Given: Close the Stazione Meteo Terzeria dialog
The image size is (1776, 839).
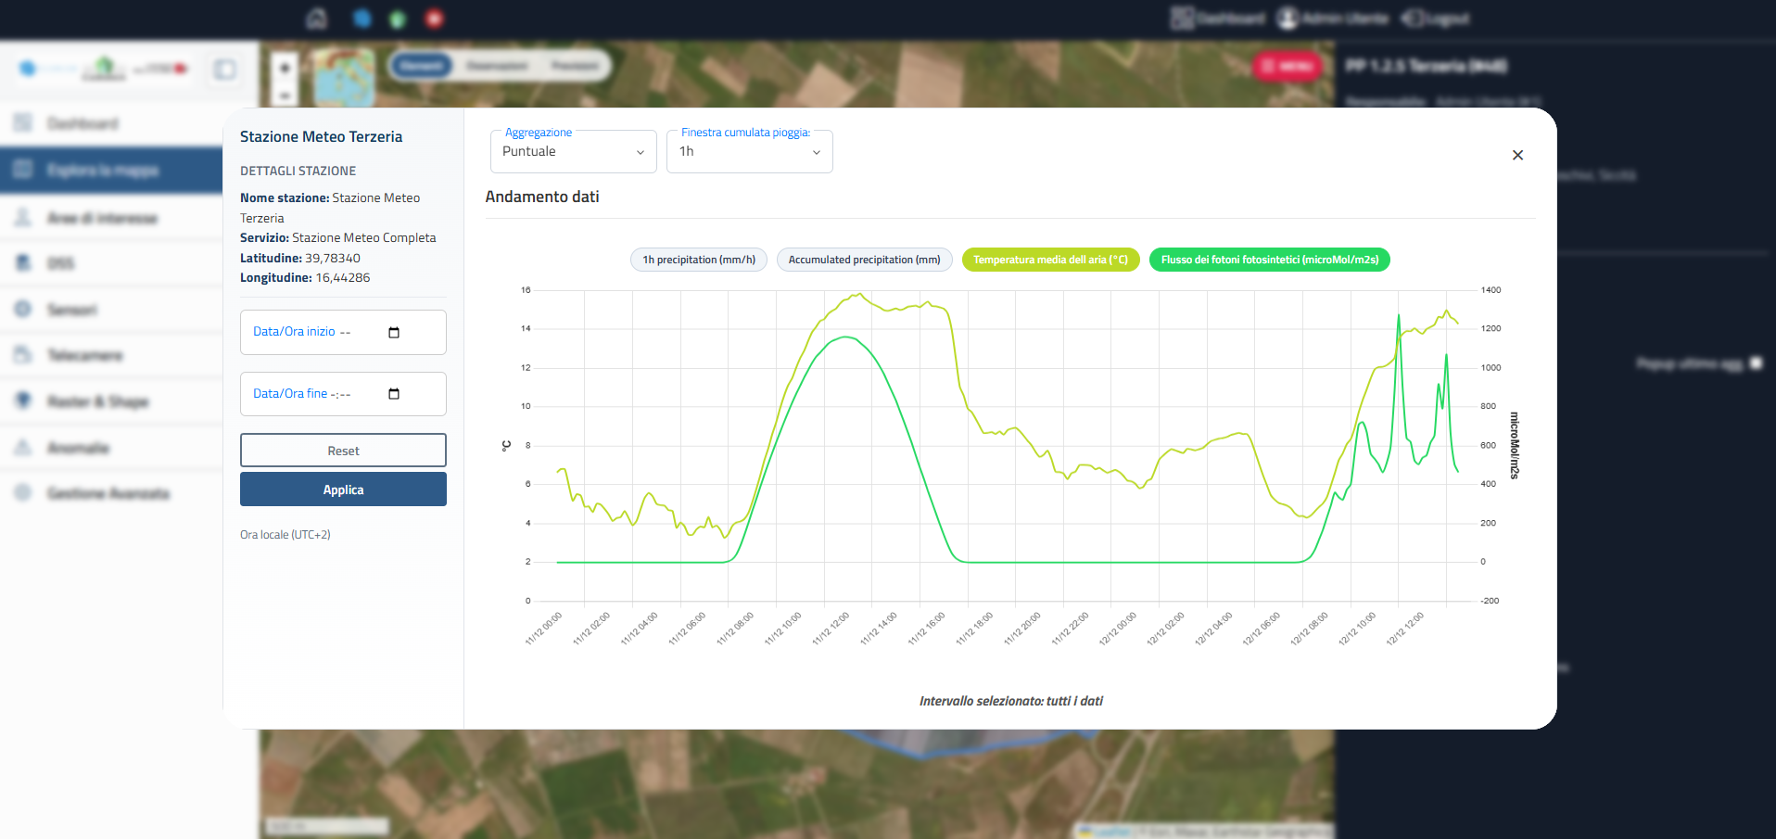Looking at the screenshot, I should pos(1517,155).
